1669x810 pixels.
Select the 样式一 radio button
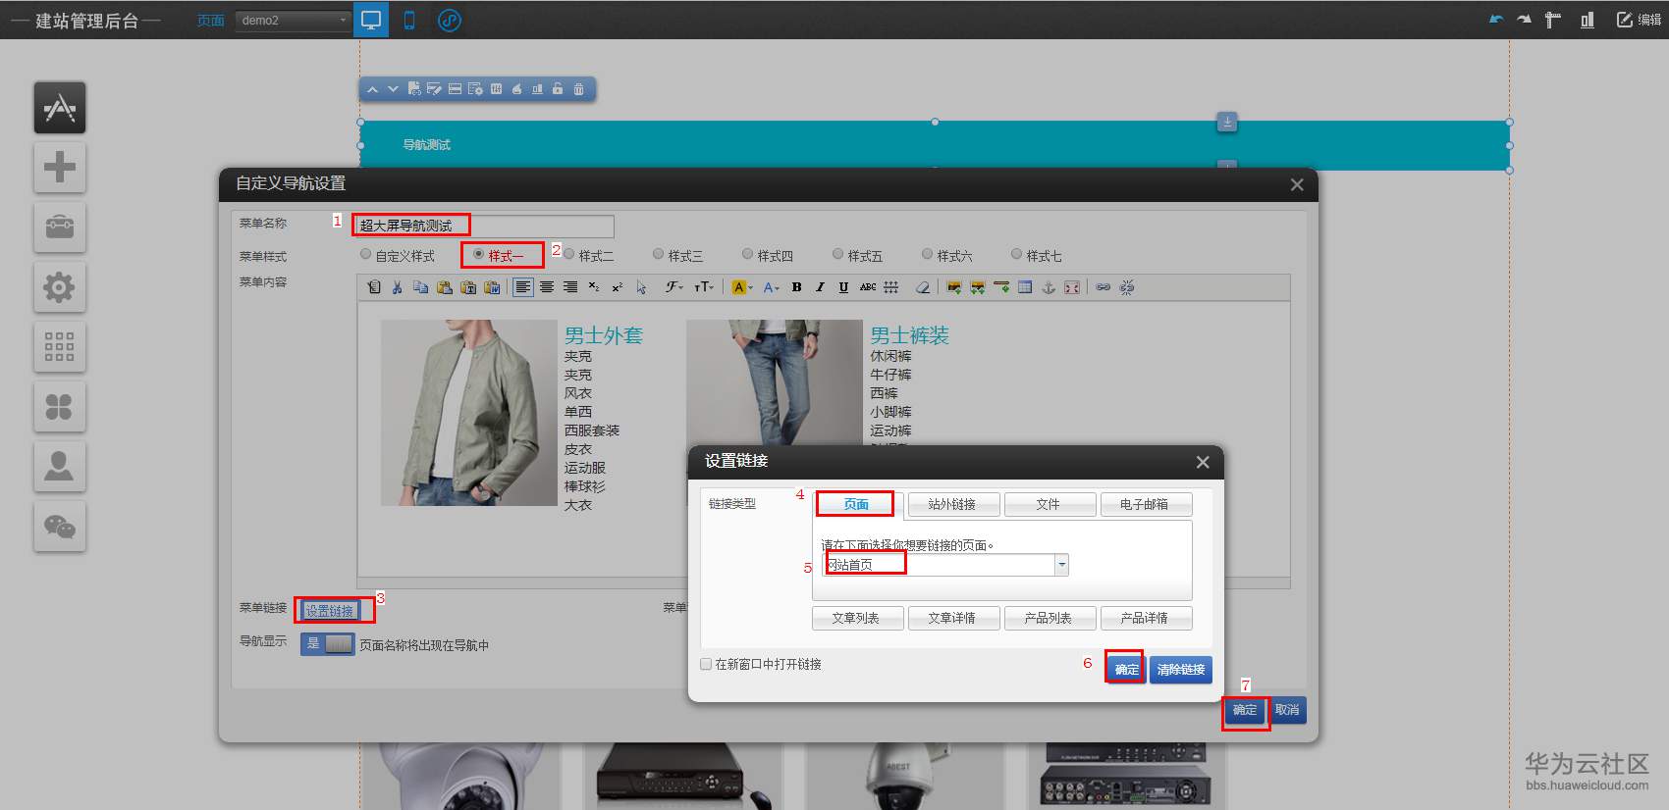[478, 255]
